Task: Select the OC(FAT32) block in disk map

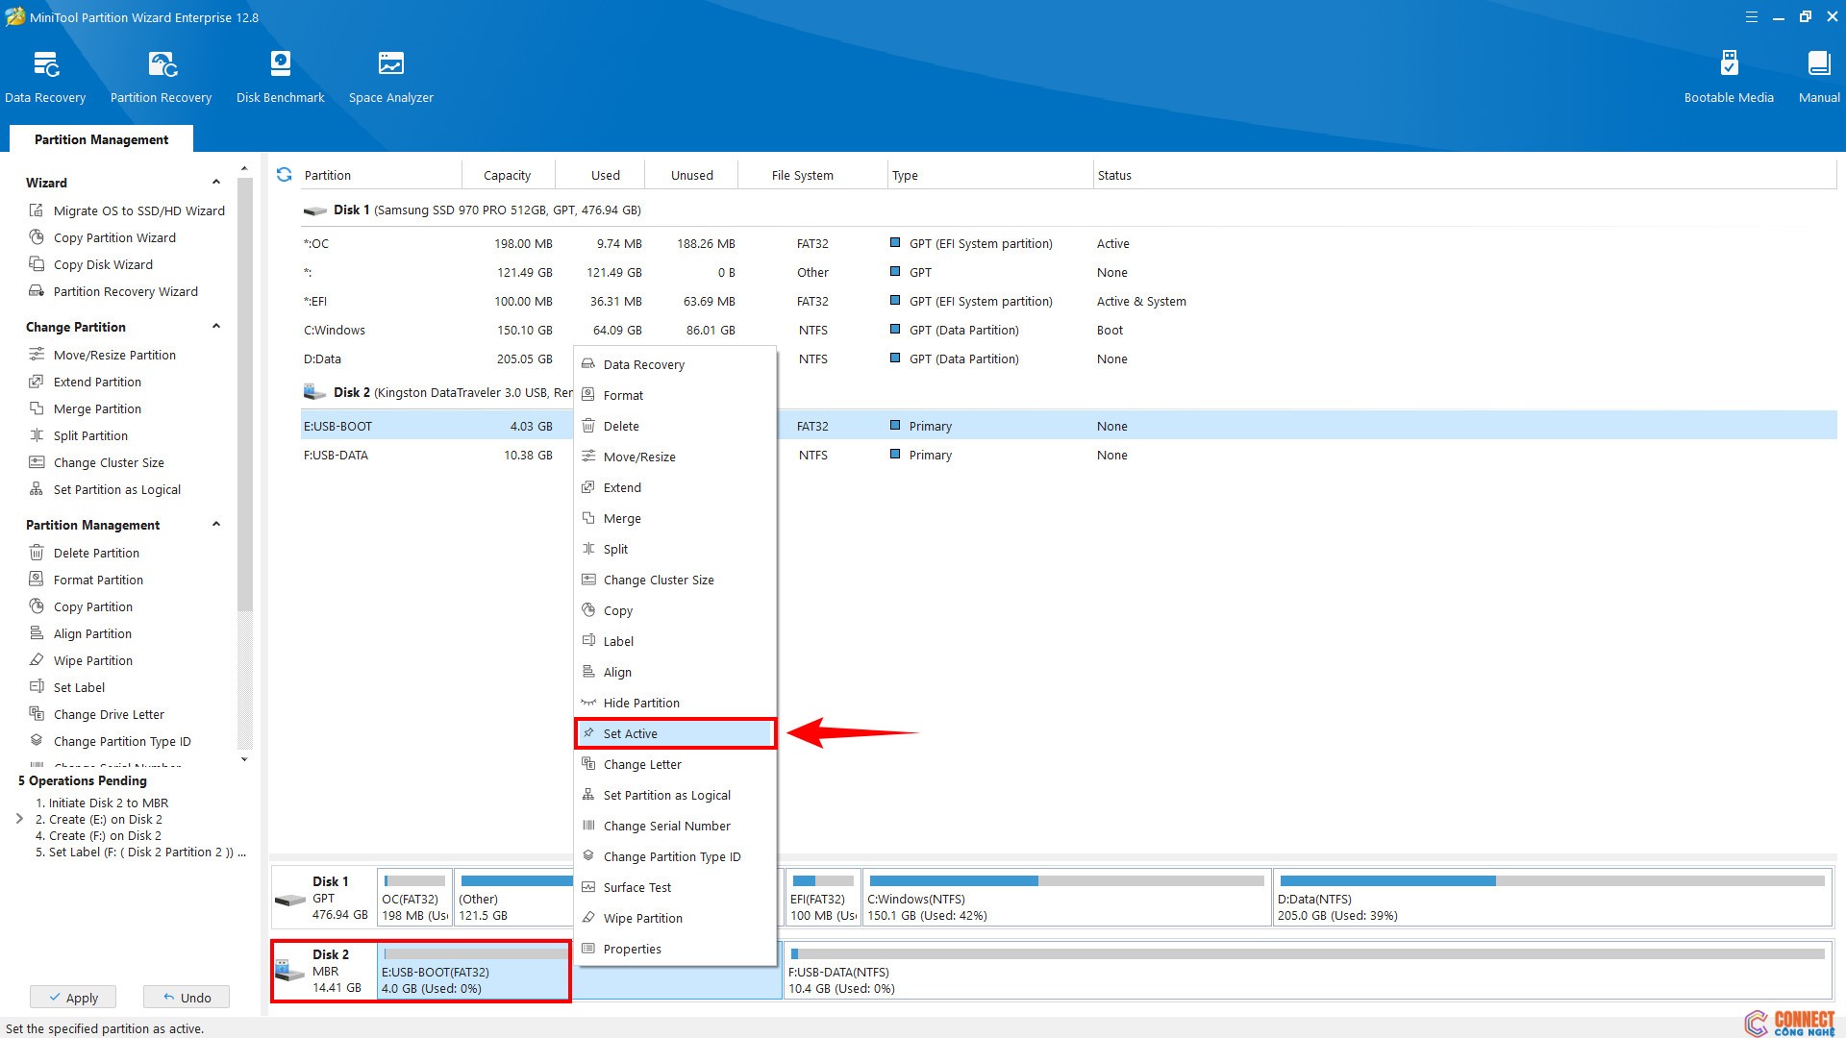Action: [414, 897]
